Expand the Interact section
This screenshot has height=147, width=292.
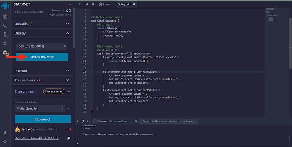[67, 71]
